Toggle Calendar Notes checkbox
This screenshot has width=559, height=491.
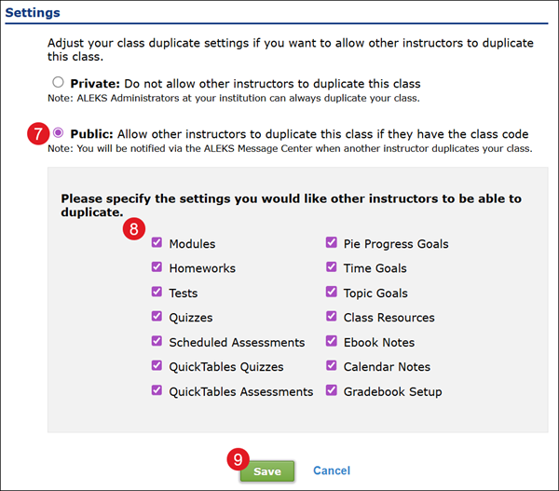(332, 366)
